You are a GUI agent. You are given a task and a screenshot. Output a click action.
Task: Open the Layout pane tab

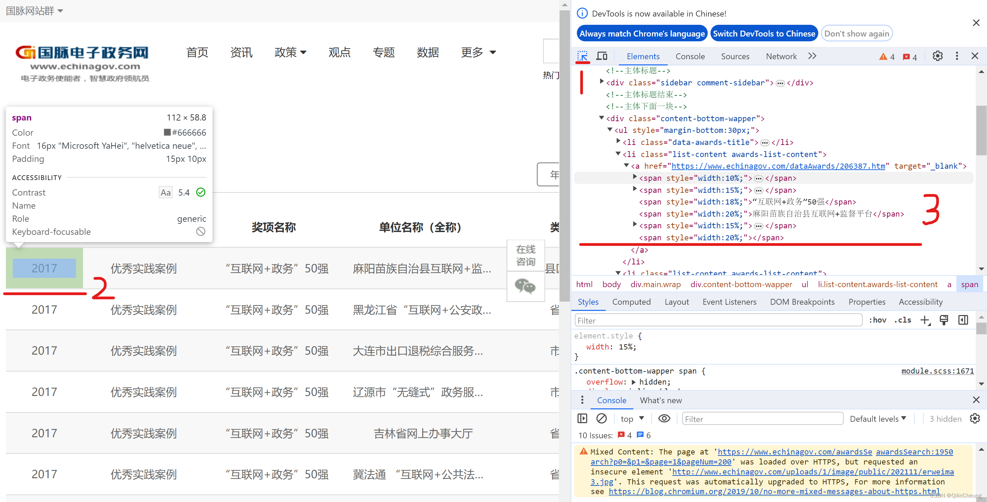677,302
